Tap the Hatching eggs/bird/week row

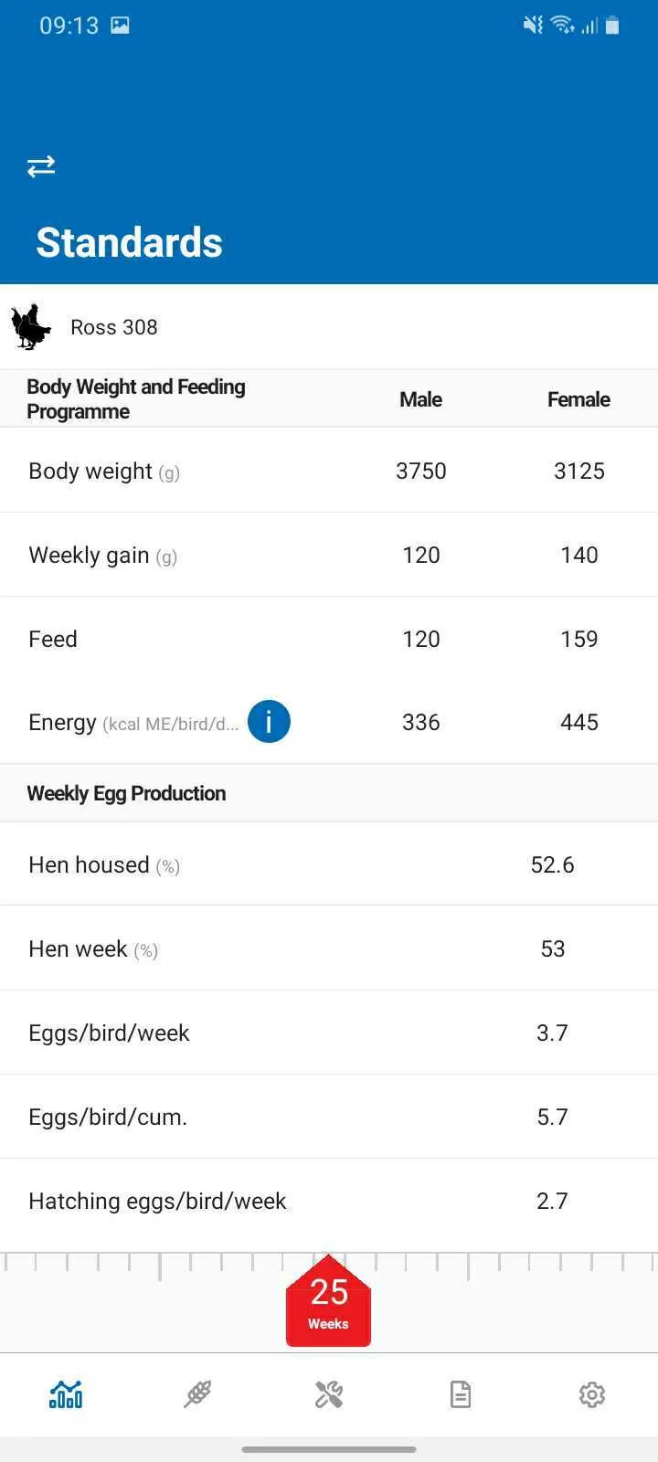tap(329, 1201)
